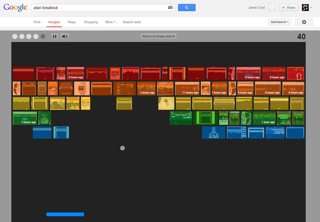Click the blue paddle bar
Image resolution: width=320 pixels, height=222 pixels.
click(65, 214)
